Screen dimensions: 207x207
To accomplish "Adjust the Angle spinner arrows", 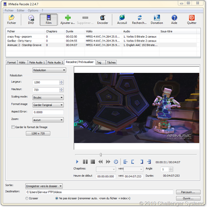I will [171, 169].
